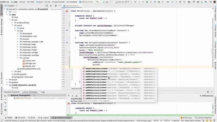Select the MainActivity.kt editor tab
The width and height of the screenshot is (217, 122).
click(x=72, y=6)
